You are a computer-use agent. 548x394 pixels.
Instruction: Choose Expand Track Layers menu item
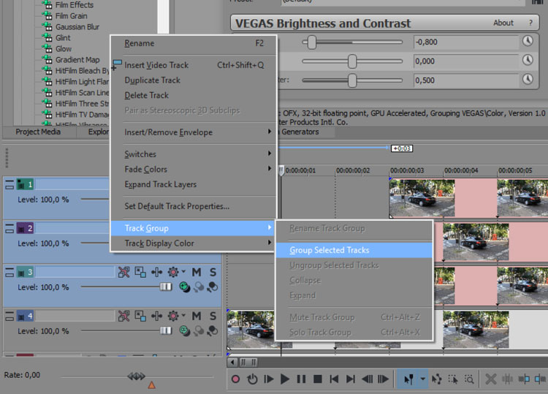[x=194, y=184]
